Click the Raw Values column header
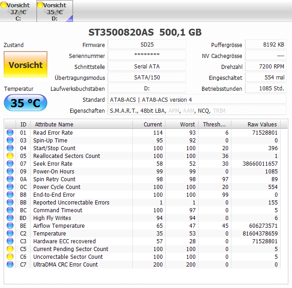Image resolution: width=292 pixels, height=288 pixels. [x=255, y=124]
